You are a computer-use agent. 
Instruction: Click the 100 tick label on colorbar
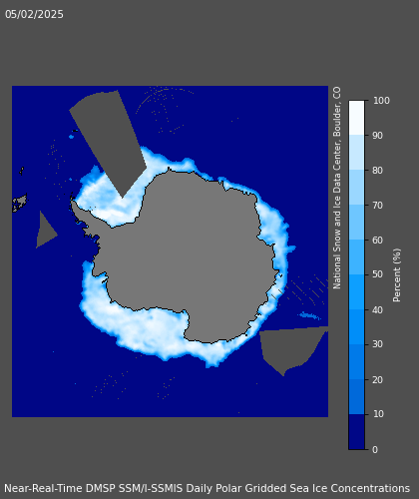tap(381, 101)
